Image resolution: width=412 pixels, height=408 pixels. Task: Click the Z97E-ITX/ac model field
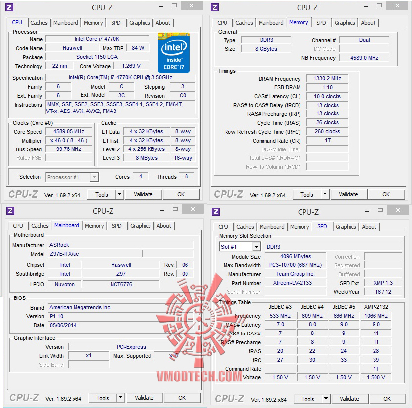click(95, 254)
